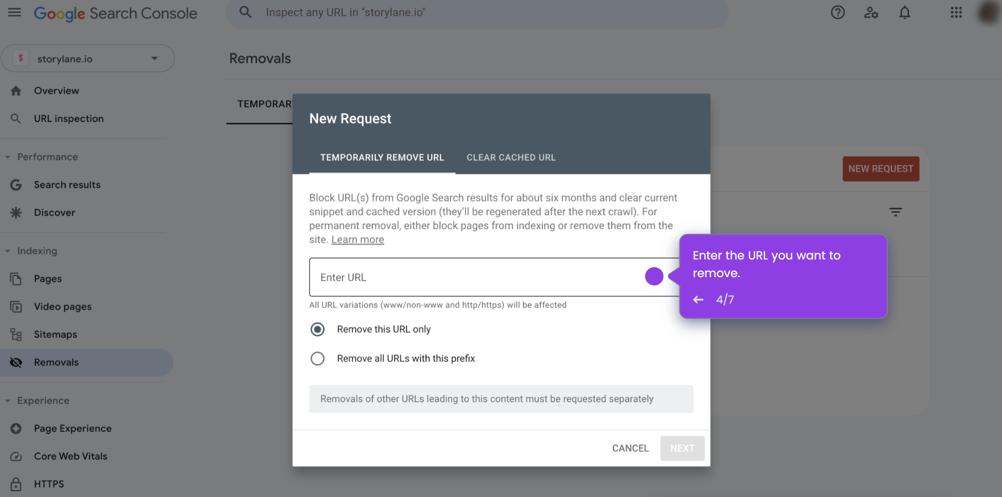Open the filter icon on the results table
The image size is (1002, 497).
[896, 212]
